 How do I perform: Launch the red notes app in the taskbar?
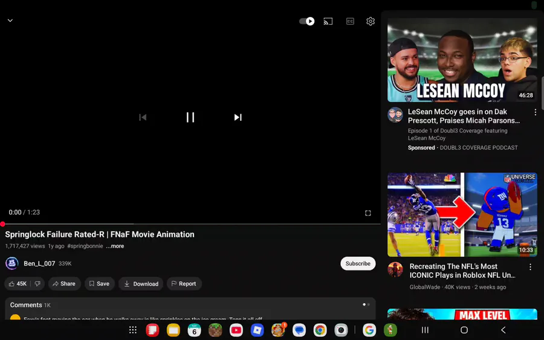pos(152,330)
